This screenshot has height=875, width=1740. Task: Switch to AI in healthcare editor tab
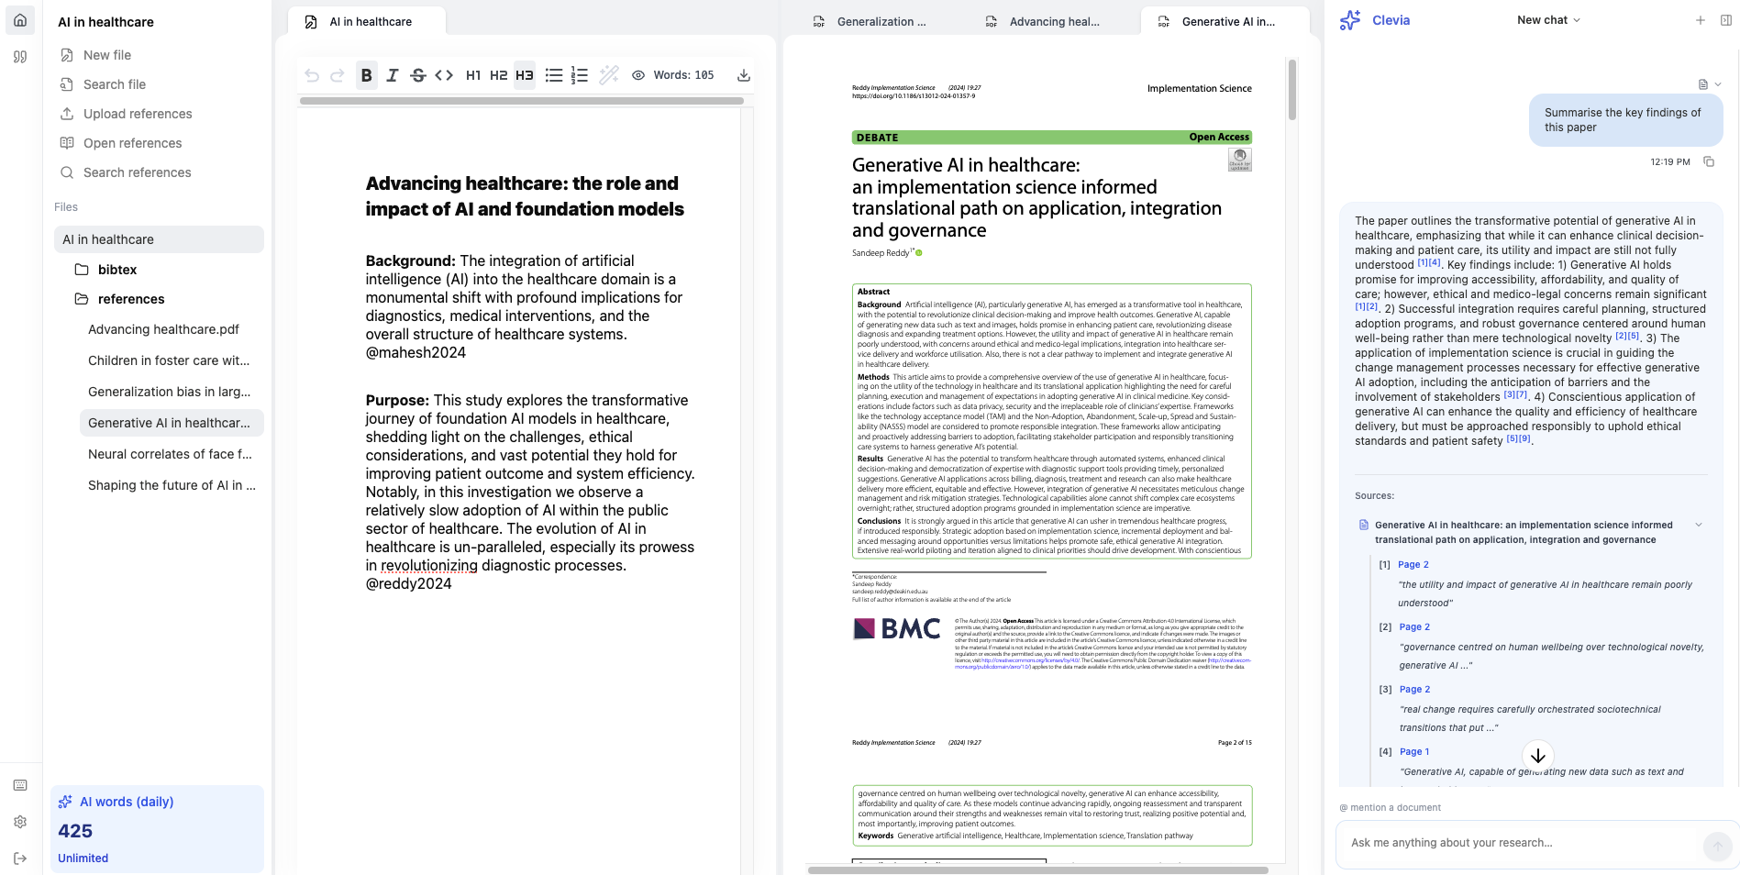(x=367, y=21)
